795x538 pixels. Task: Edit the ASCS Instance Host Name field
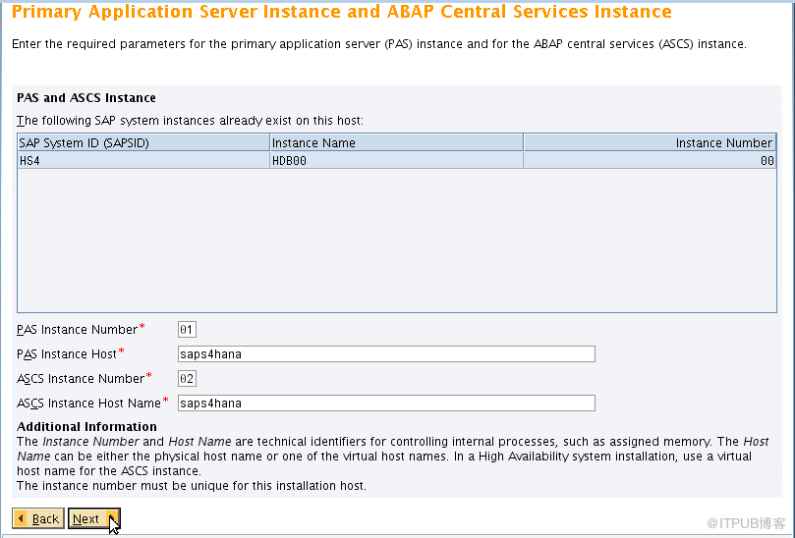386,403
